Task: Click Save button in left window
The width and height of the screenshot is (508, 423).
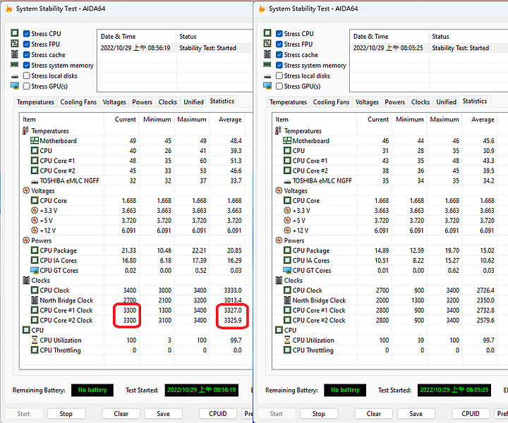Action: click(x=163, y=414)
